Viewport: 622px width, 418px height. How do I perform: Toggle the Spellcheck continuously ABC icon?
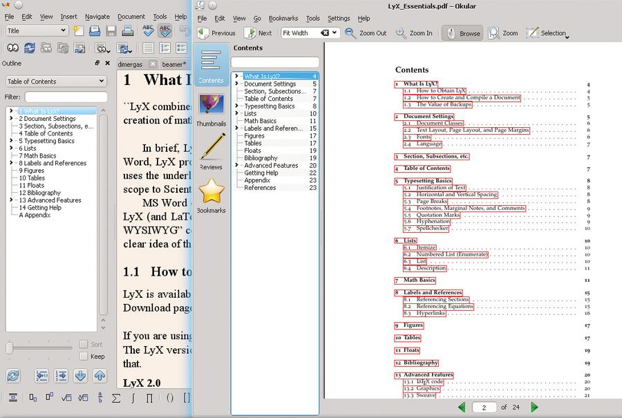click(164, 30)
